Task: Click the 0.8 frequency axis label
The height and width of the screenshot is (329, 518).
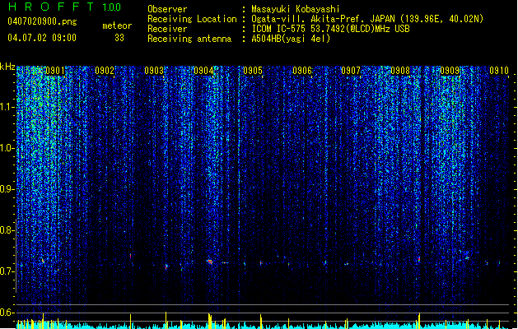Action: point(7,230)
